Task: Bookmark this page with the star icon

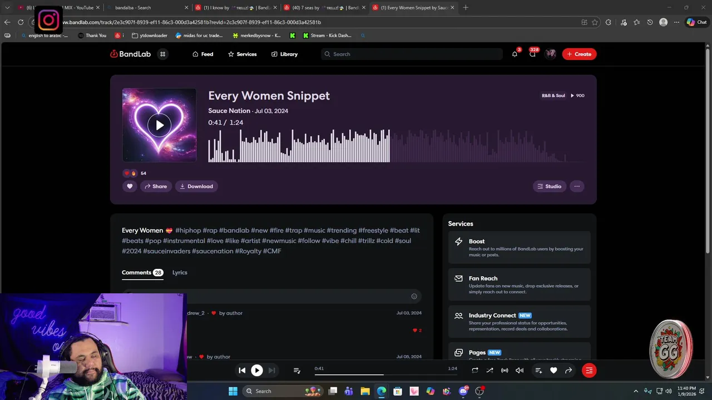Action: 595,22
